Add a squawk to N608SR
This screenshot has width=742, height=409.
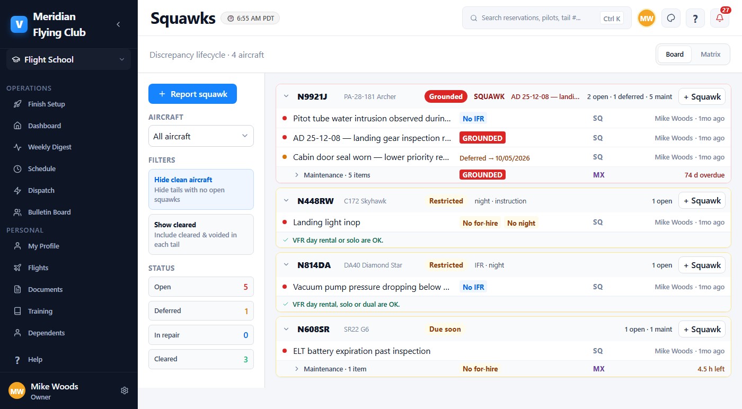click(x=702, y=329)
